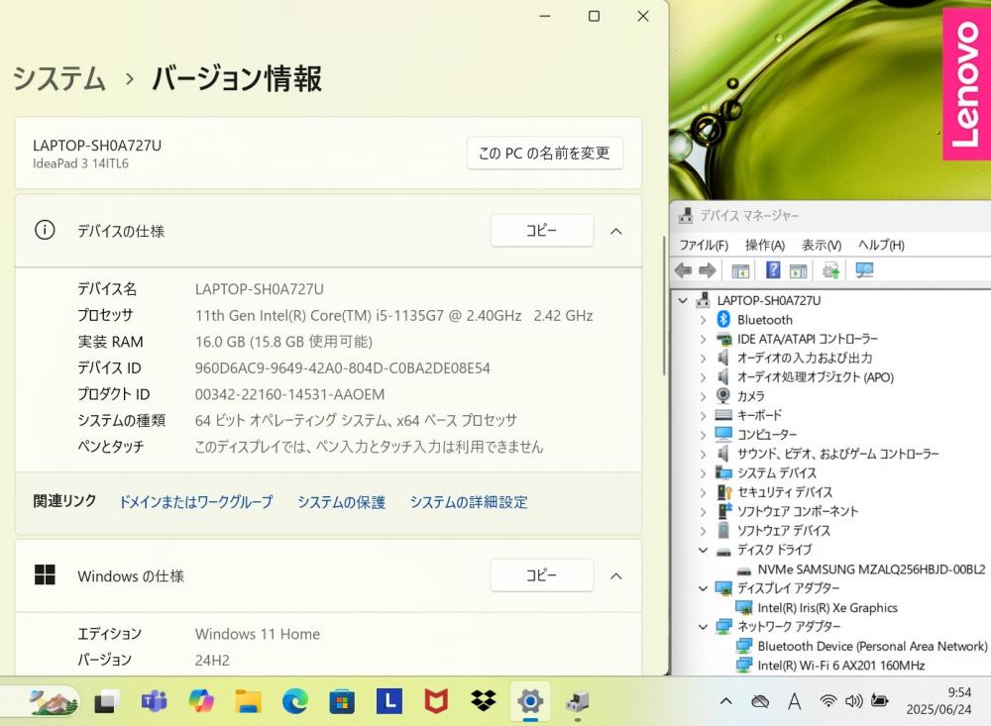This screenshot has height=726, width=991.
Task: Click the Device Manager taskbar icon
Action: click(x=577, y=700)
